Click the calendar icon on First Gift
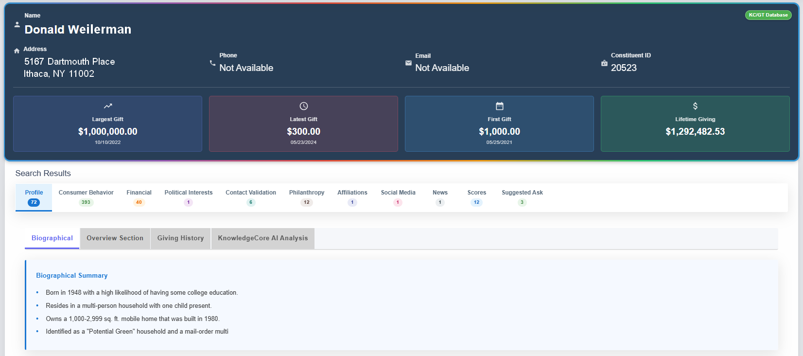 pos(500,106)
